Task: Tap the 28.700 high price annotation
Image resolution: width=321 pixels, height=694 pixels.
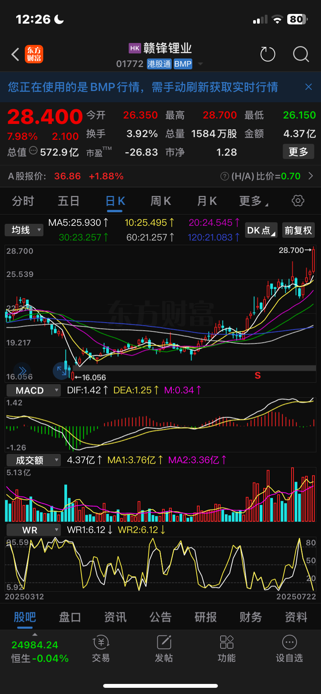Action: pyautogui.click(x=295, y=250)
